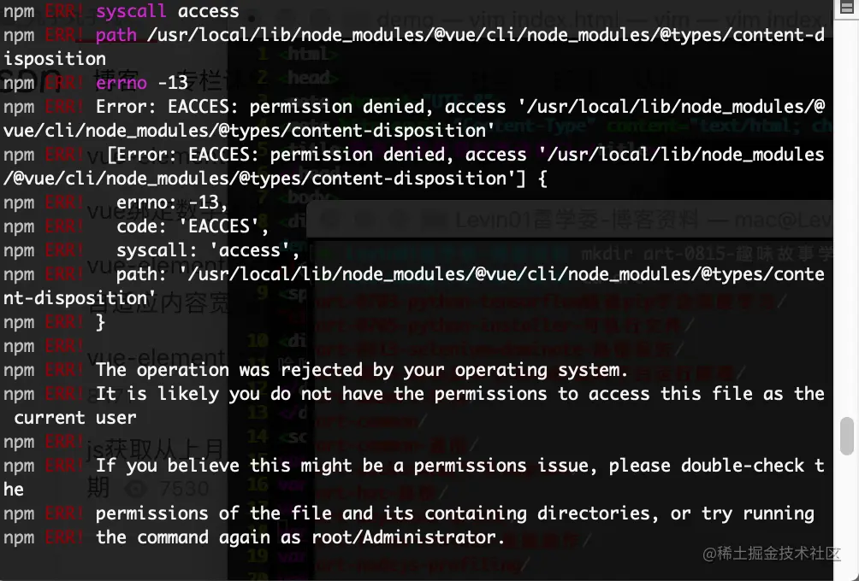Click the purple 'path' keyword on the second line
Image resolution: width=859 pixels, height=581 pixels.
(x=116, y=35)
